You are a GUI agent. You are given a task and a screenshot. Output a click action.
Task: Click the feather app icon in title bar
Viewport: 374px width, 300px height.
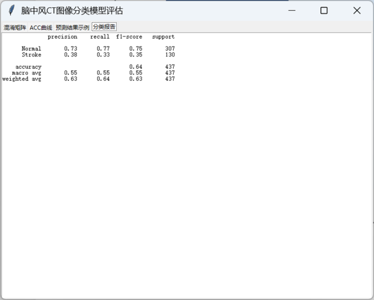tap(11, 10)
